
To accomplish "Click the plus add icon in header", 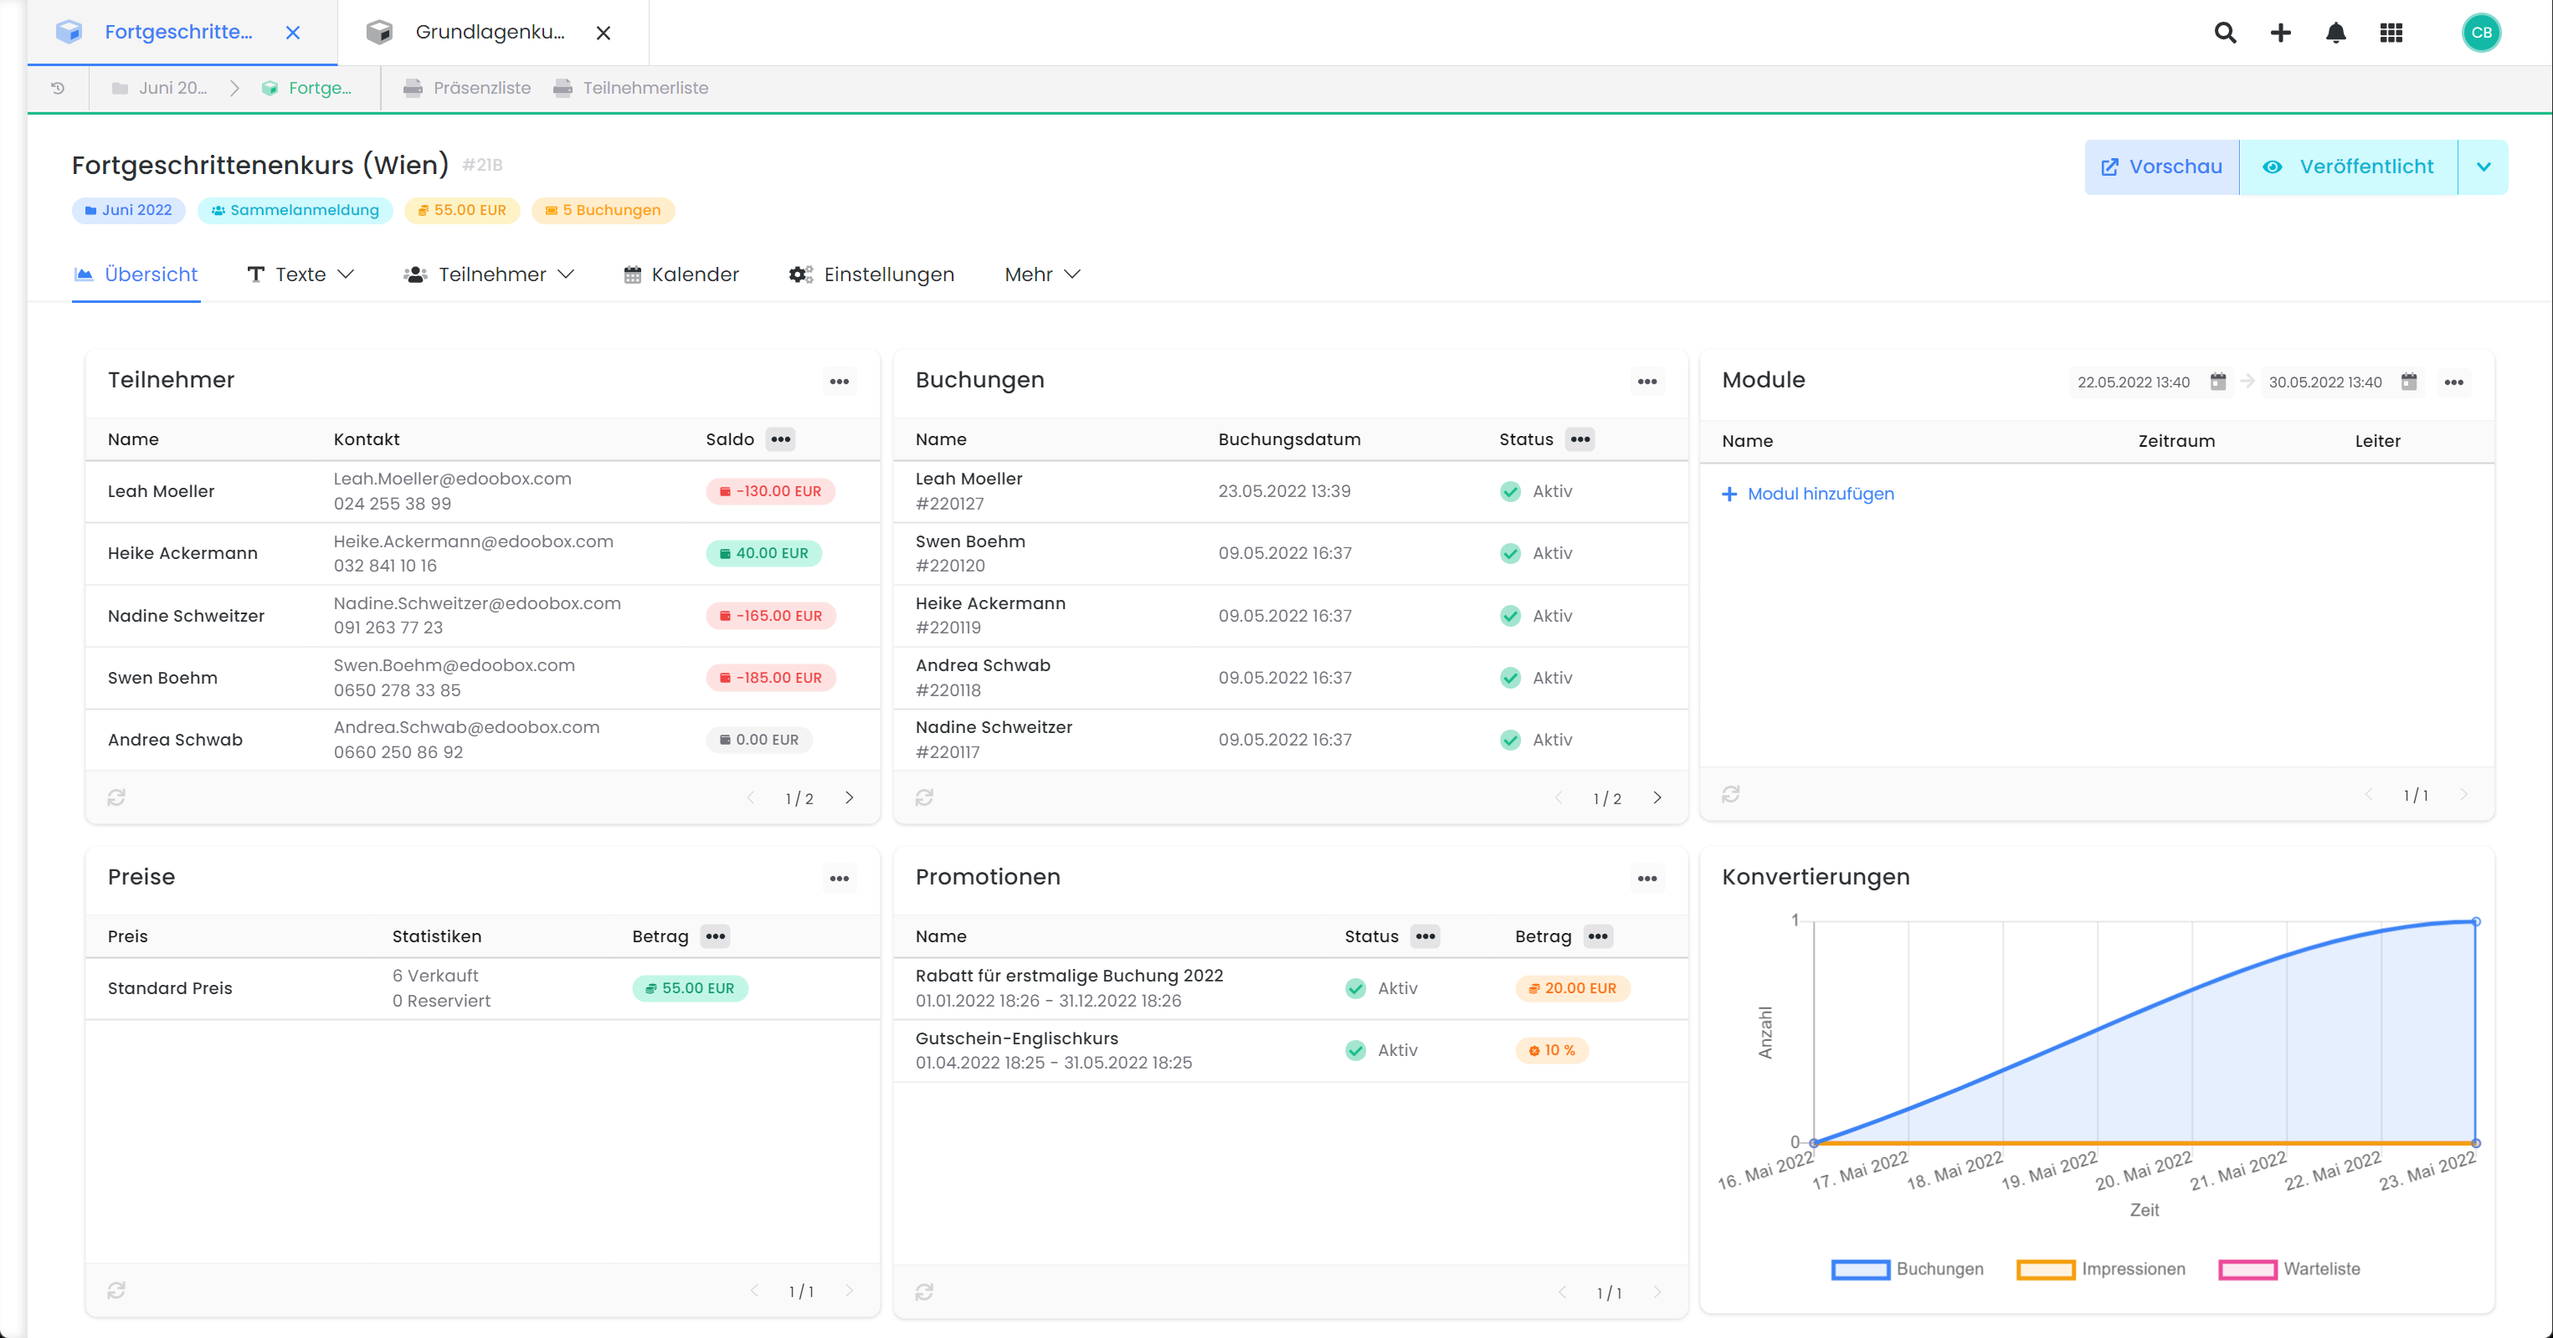I will (x=2280, y=33).
